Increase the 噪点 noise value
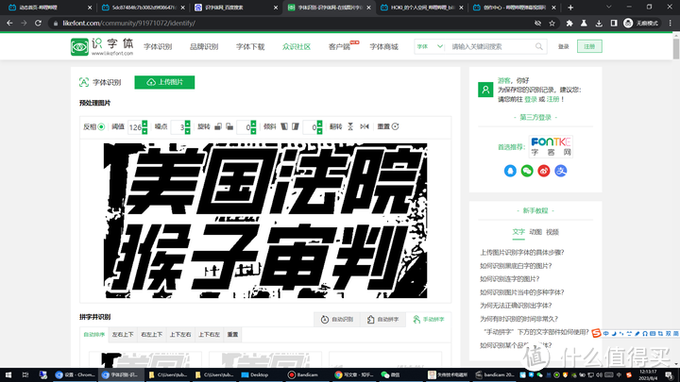Image resolution: width=680 pixels, height=382 pixels. pyautogui.click(x=187, y=124)
